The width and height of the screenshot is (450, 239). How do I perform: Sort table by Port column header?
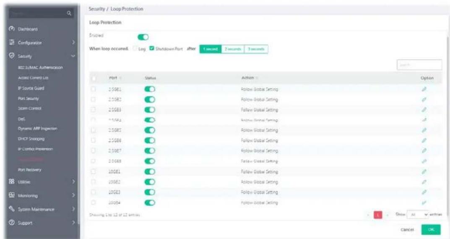pyautogui.click(x=115, y=78)
